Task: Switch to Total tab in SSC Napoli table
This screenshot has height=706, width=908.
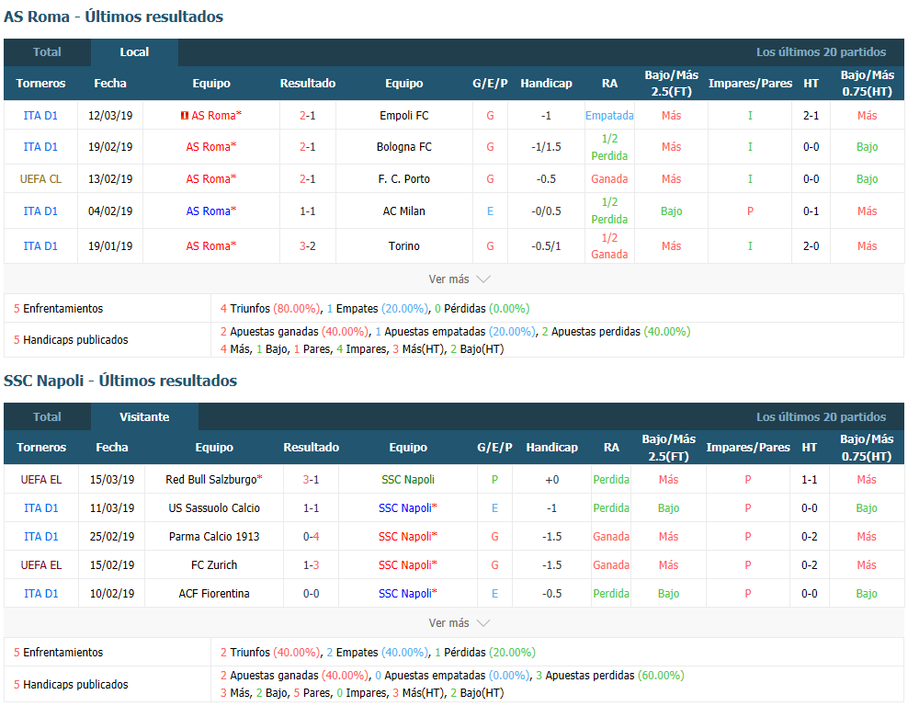Action: pyautogui.click(x=47, y=417)
